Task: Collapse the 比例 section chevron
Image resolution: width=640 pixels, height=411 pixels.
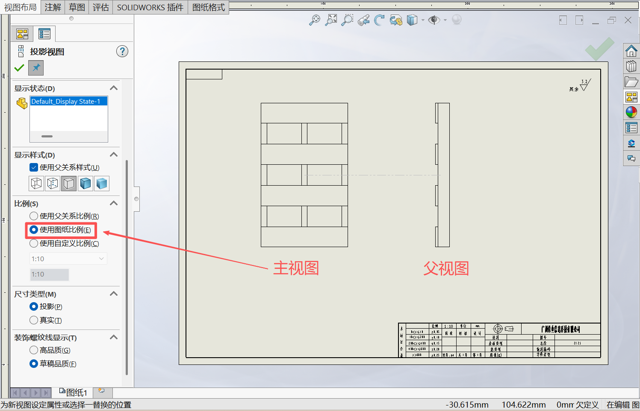Action: pos(114,203)
